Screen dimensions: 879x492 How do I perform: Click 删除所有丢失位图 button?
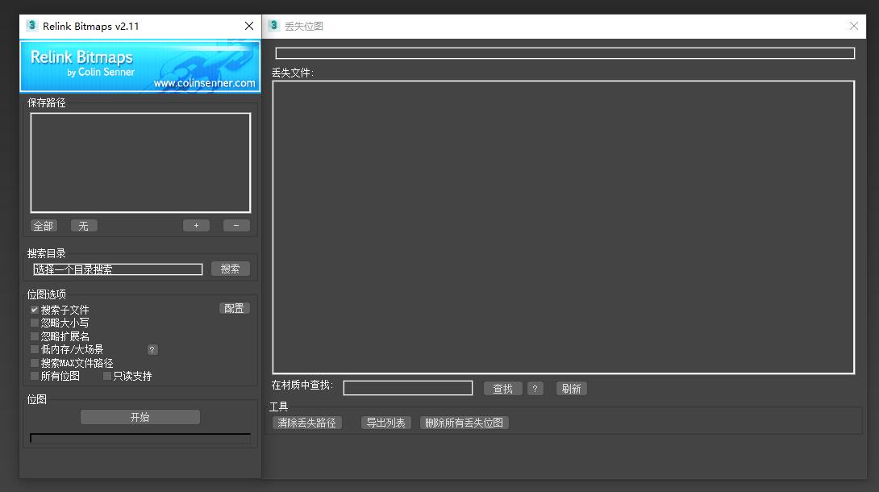pyautogui.click(x=464, y=423)
